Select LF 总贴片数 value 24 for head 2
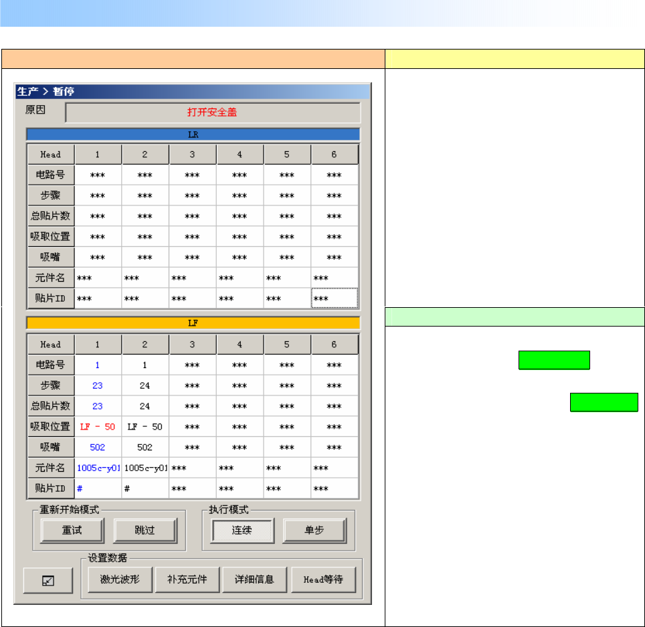 click(145, 406)
